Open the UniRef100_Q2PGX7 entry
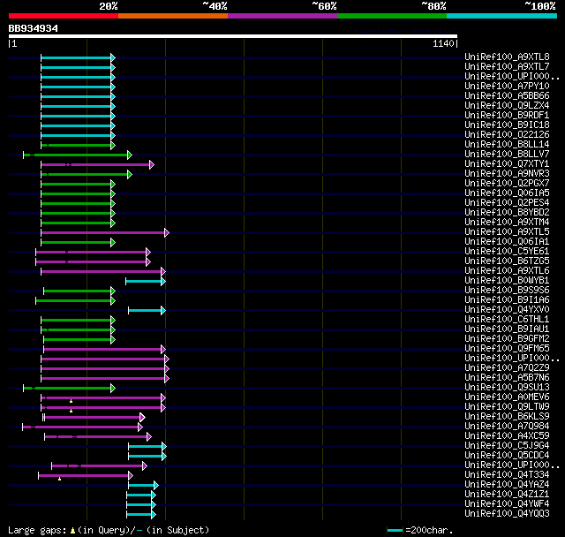The image size is (565, 537). [x=507, y=184]
